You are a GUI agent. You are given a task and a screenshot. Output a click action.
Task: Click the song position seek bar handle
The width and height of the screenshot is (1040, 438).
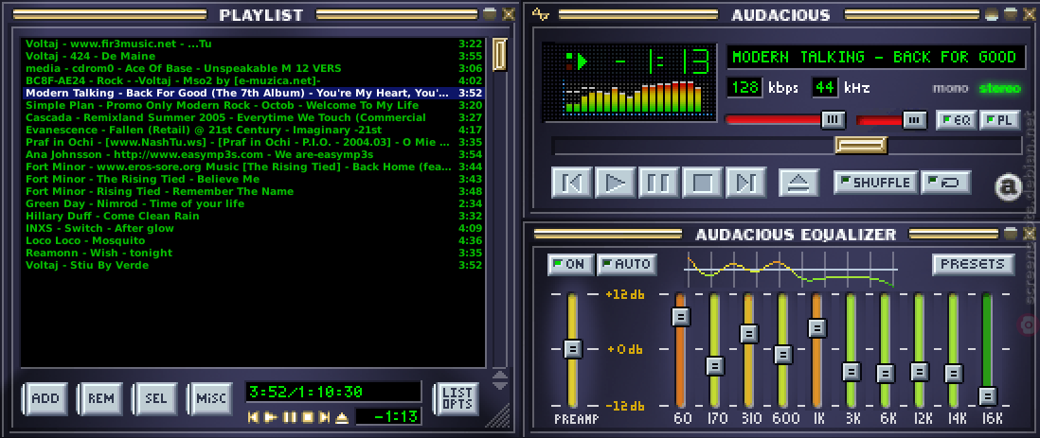861,145
